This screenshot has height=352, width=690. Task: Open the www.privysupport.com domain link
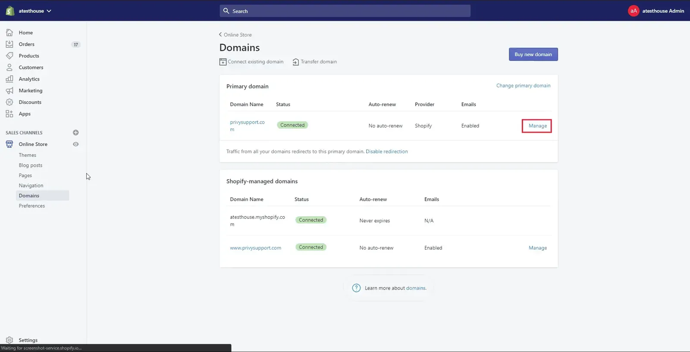pyautogui.click(x=256, y=248)
